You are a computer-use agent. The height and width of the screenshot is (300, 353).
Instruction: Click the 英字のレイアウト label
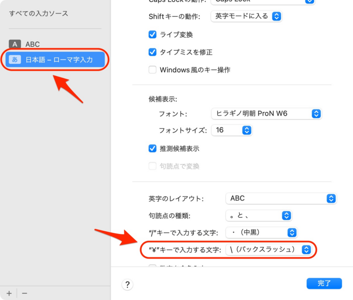tap(176, 199)
